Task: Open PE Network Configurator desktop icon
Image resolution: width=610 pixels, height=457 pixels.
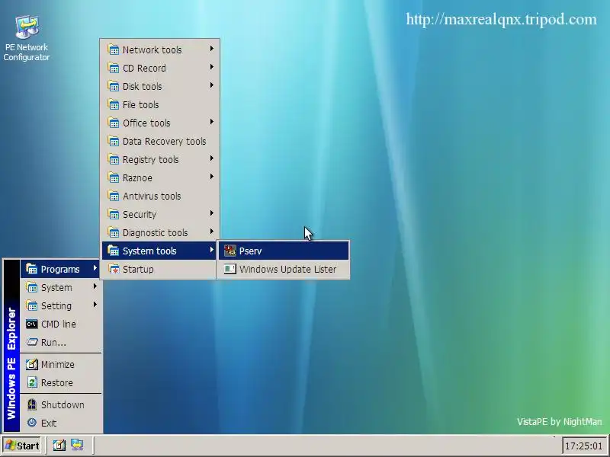Action: point(27,38)
